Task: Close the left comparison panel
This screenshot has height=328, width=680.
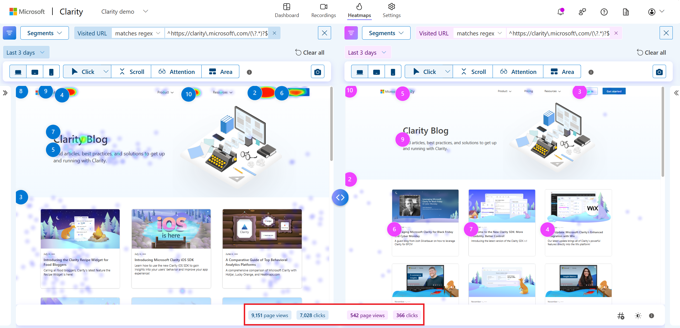Action: tap(324, 33)
